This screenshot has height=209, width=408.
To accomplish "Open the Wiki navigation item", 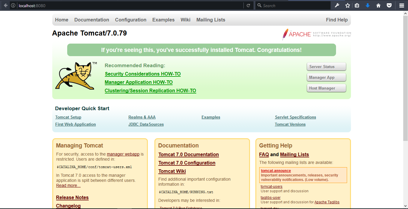I will coord(185,20).
